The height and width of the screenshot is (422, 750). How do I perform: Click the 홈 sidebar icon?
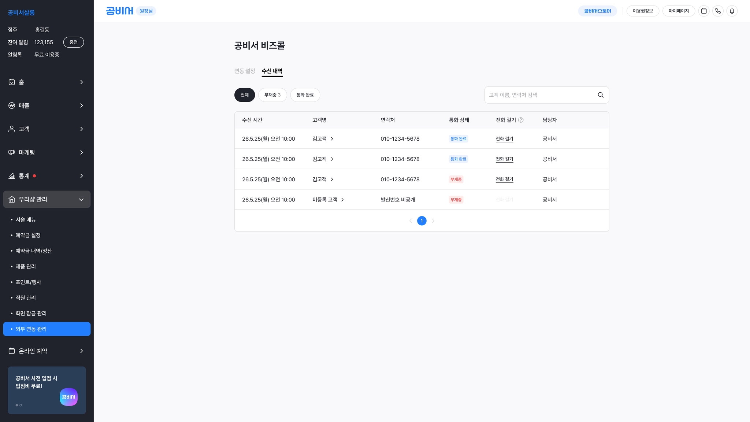coord(12,82)
